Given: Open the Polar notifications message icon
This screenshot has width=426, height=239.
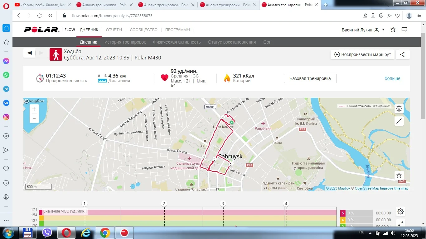Looking at the screenshot, I should point(404,30).
